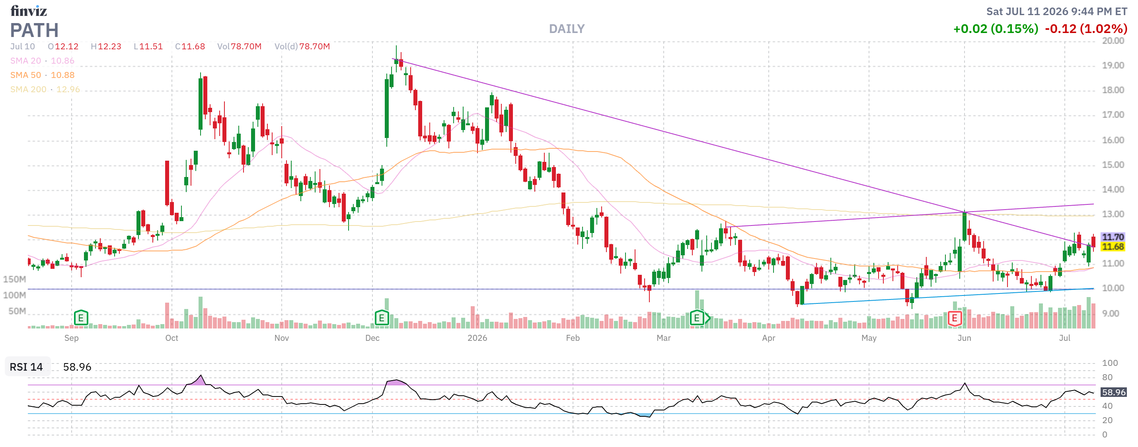The height and width of the screenshot is (447, 1138).
Task: Click the open price 12.12
Action: 66,47
